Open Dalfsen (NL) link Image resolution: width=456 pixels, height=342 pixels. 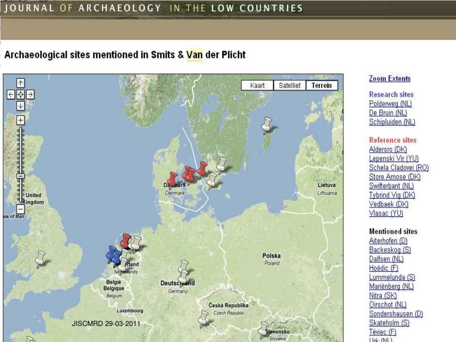coord(386,259)
